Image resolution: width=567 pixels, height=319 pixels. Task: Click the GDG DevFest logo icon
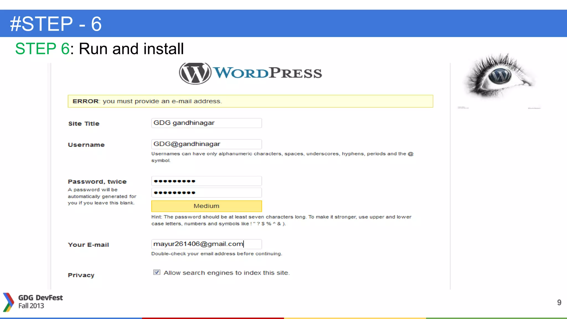click(x=8, y=302)
